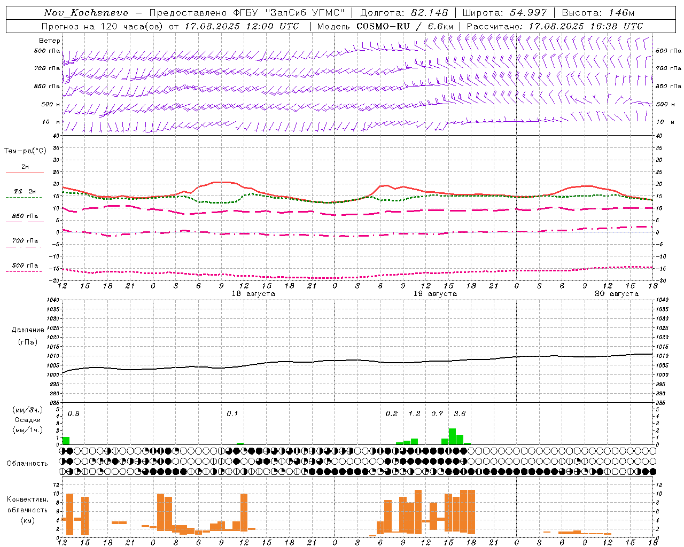The height and width of the screenshot is (547, 684).
Task: Select the Td 2м dew point legend entry
Action: coord(25,191)
